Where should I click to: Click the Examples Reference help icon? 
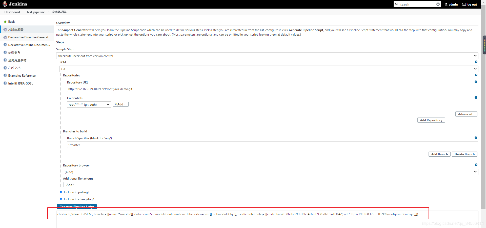[x=5, y=75]
